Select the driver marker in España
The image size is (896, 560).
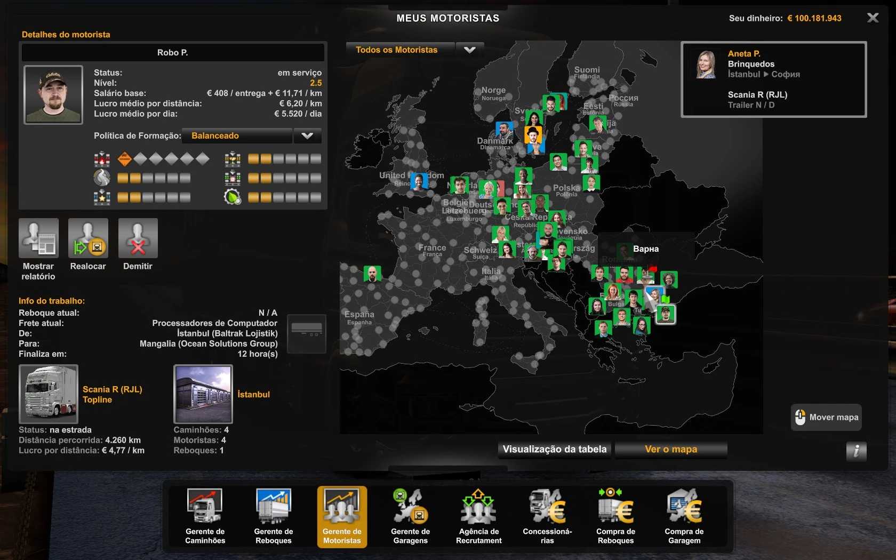[x=372, y=274]
